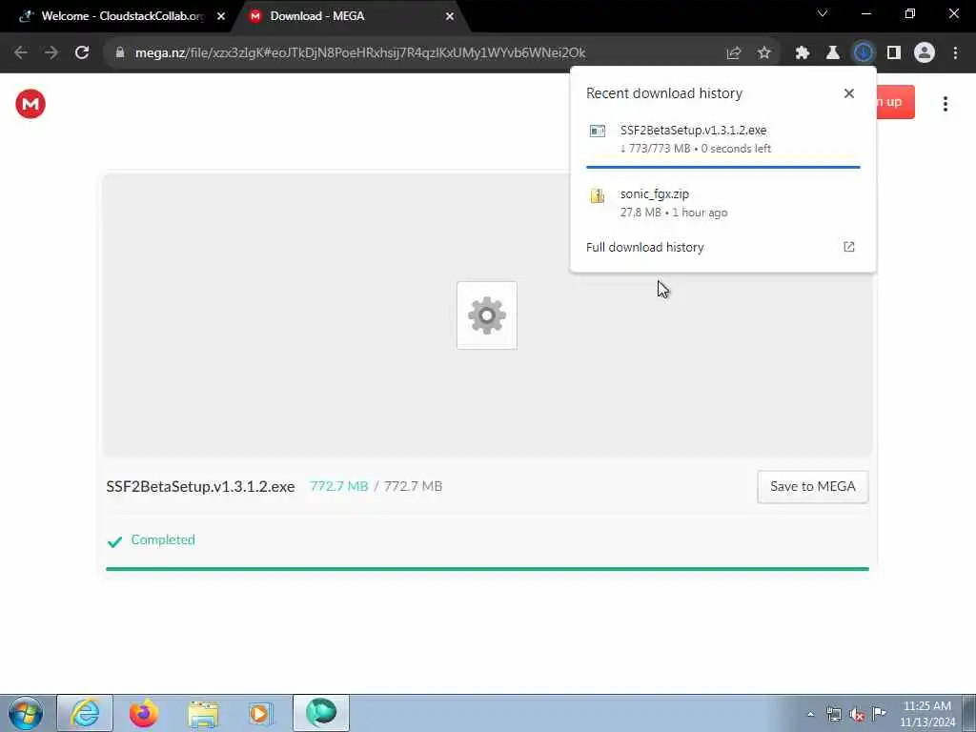The image size is (976, 732).
Task: Click SSF2BetaSetup.v1.3.1.2.exe in download popup
Action: point(694,130)
